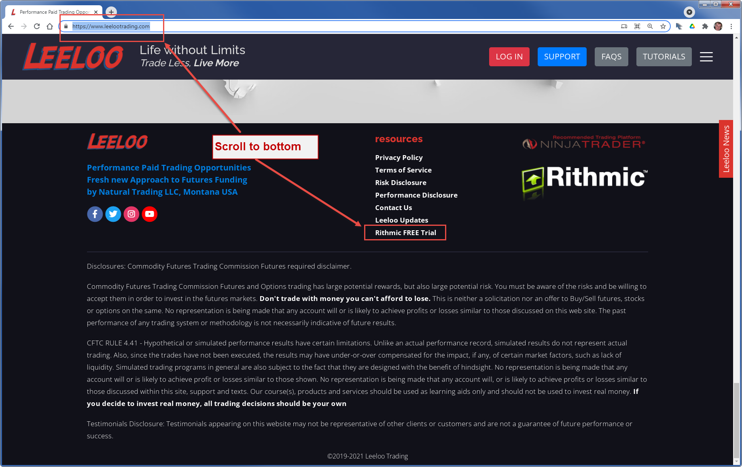
Task: Open the Leeloo News side tab
Action: click(x=726, y=149)
